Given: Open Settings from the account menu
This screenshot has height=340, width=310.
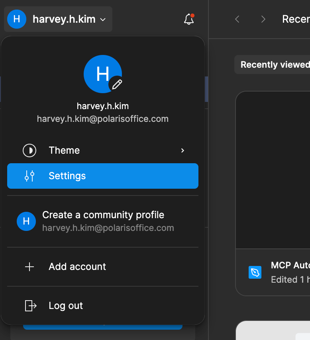Looking at the screenshot, I should click(103, 176).
